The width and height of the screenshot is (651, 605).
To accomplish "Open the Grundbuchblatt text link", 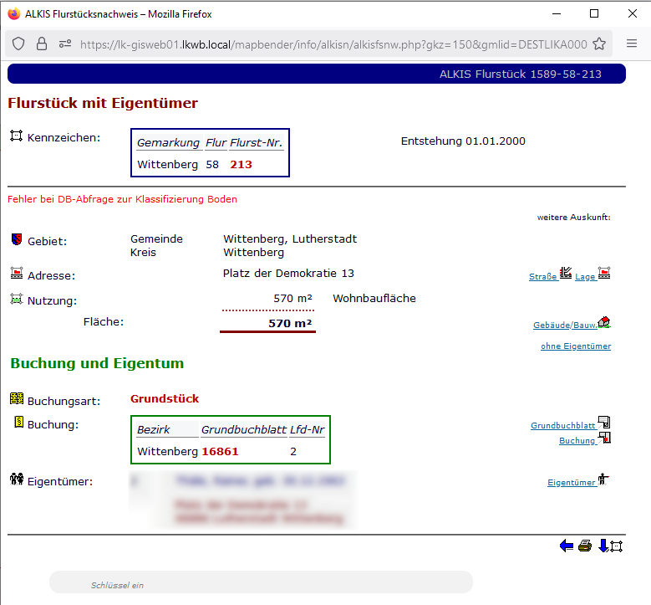I will click(562, 426).
